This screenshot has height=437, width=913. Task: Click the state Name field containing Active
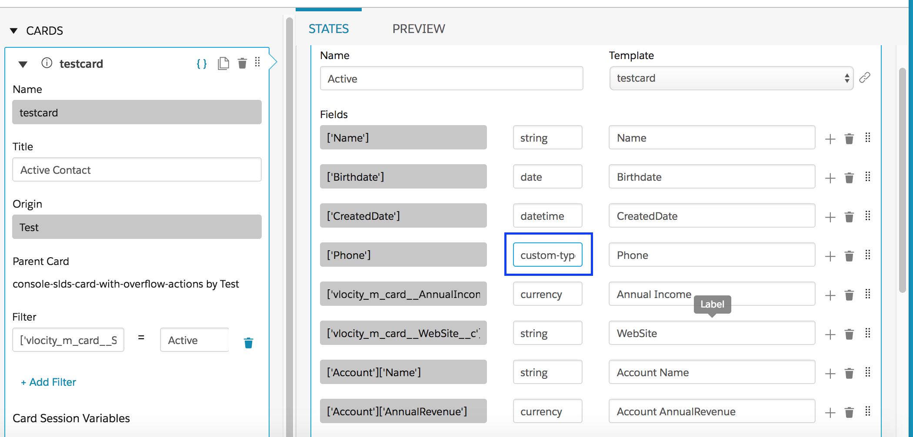point(451,78)
